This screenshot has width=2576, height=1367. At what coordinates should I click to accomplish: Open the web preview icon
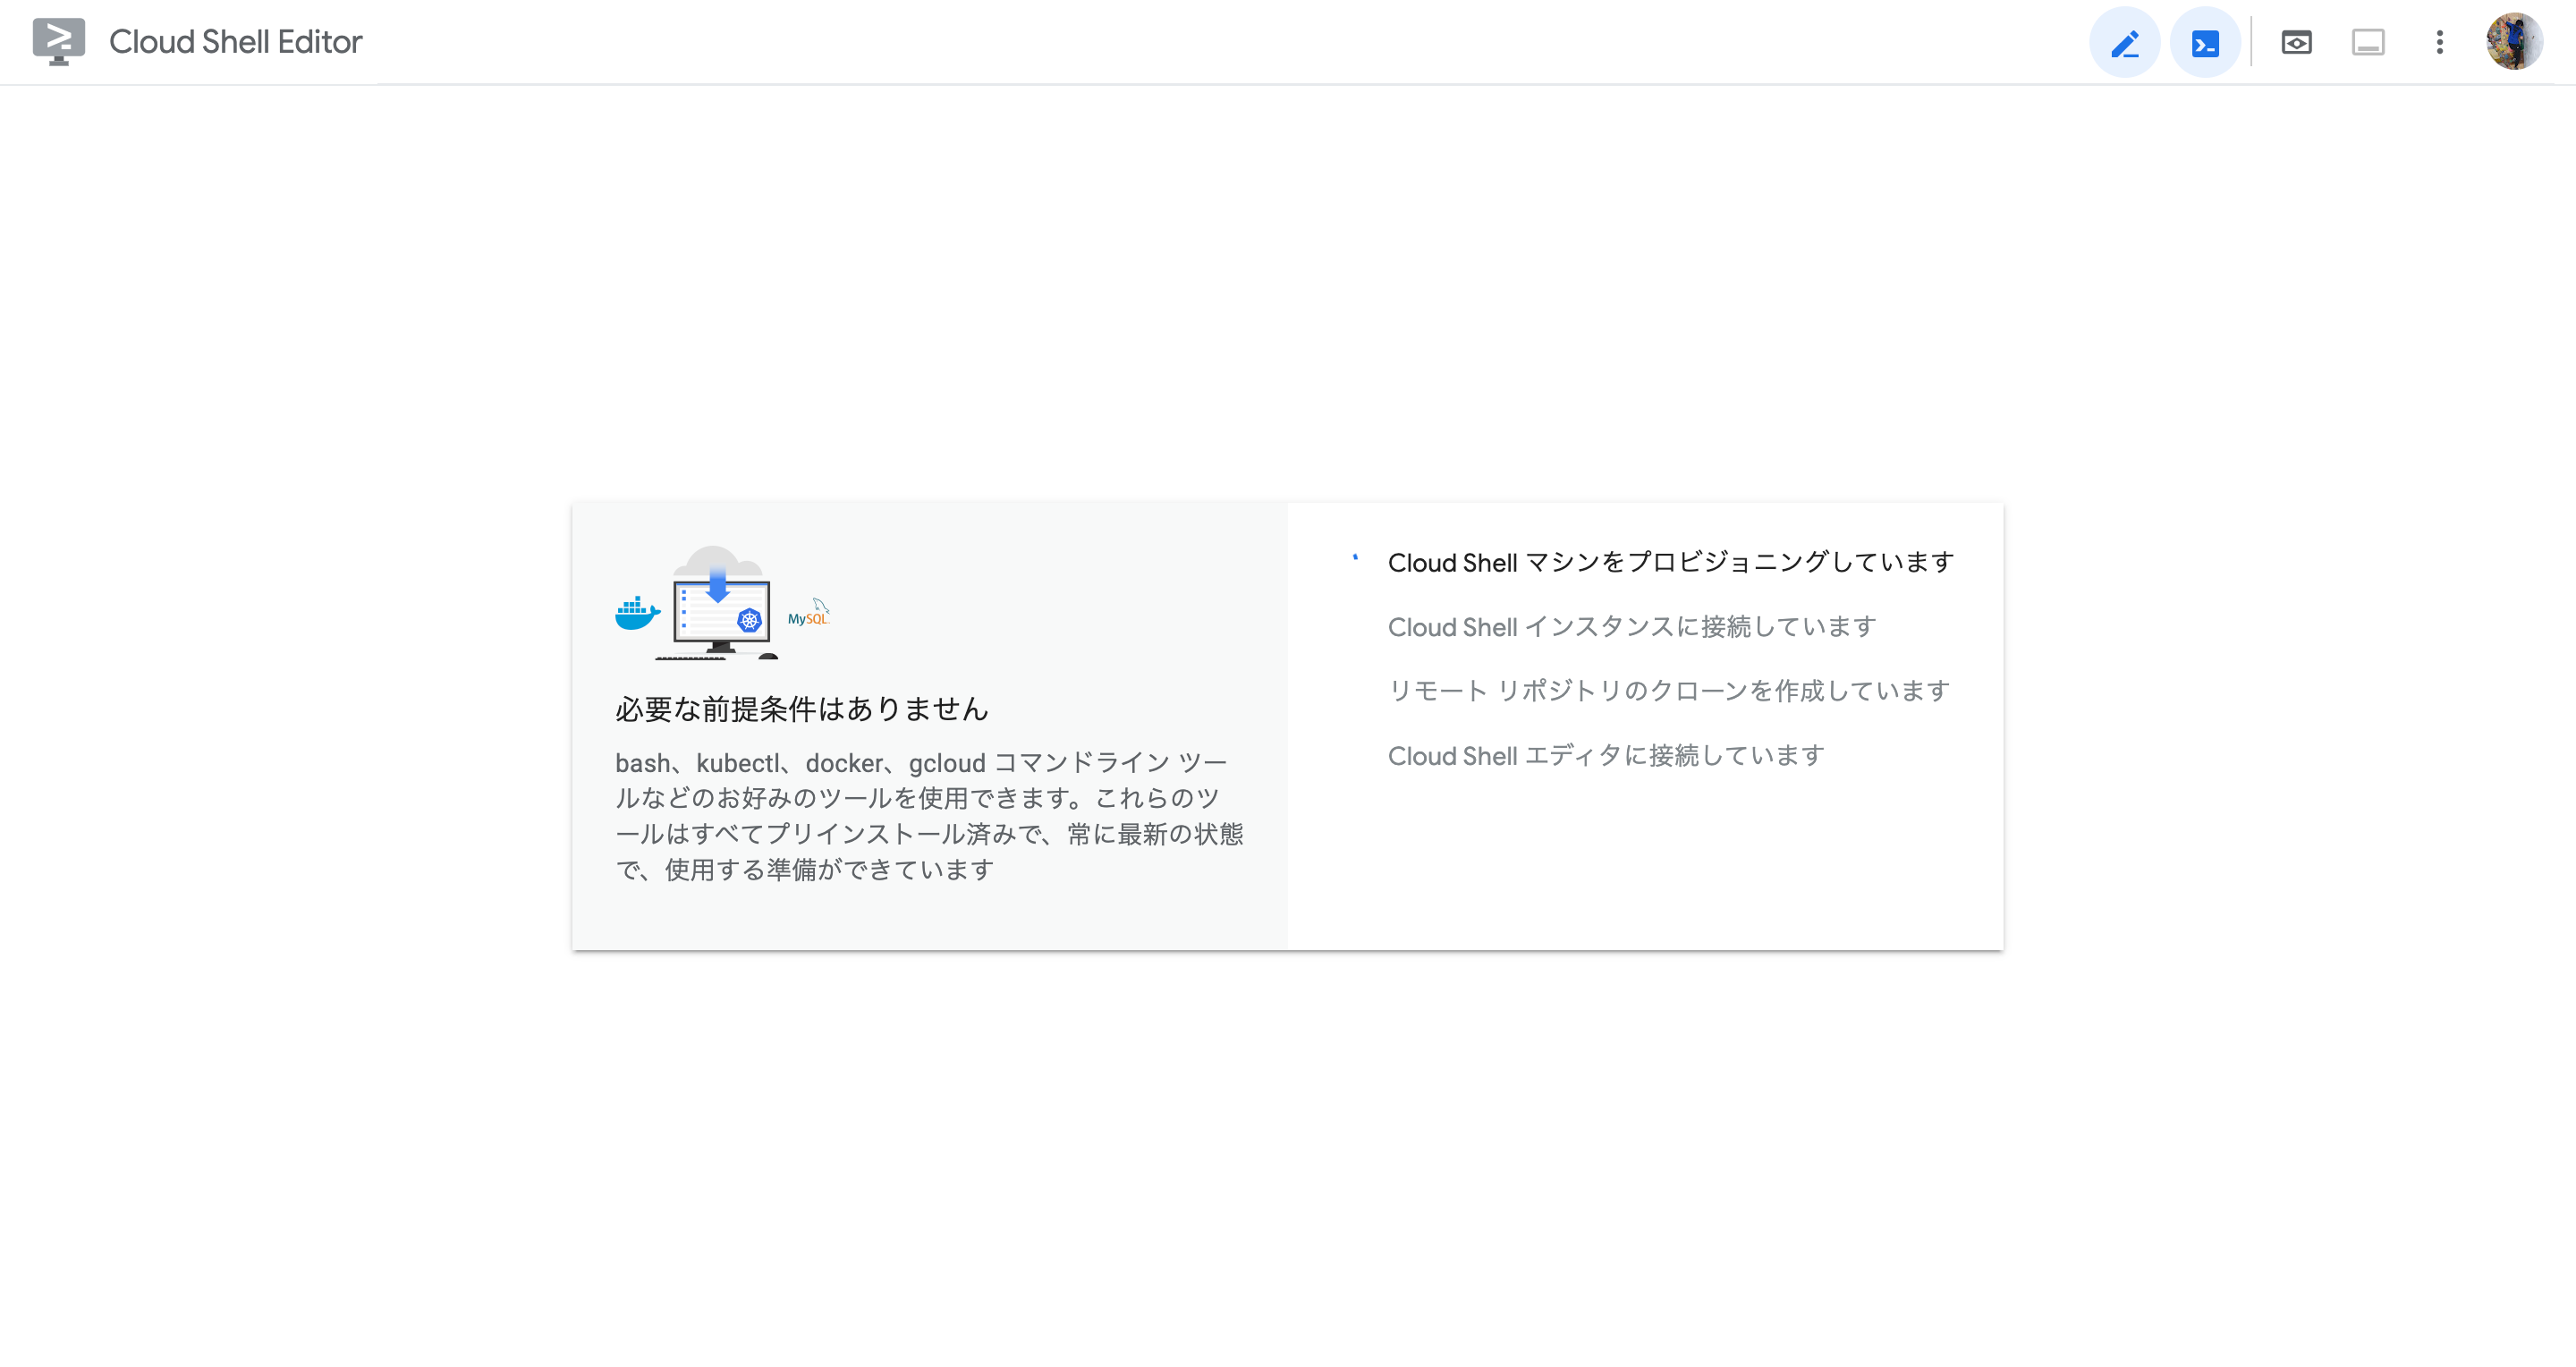[x=2296, y=42]
